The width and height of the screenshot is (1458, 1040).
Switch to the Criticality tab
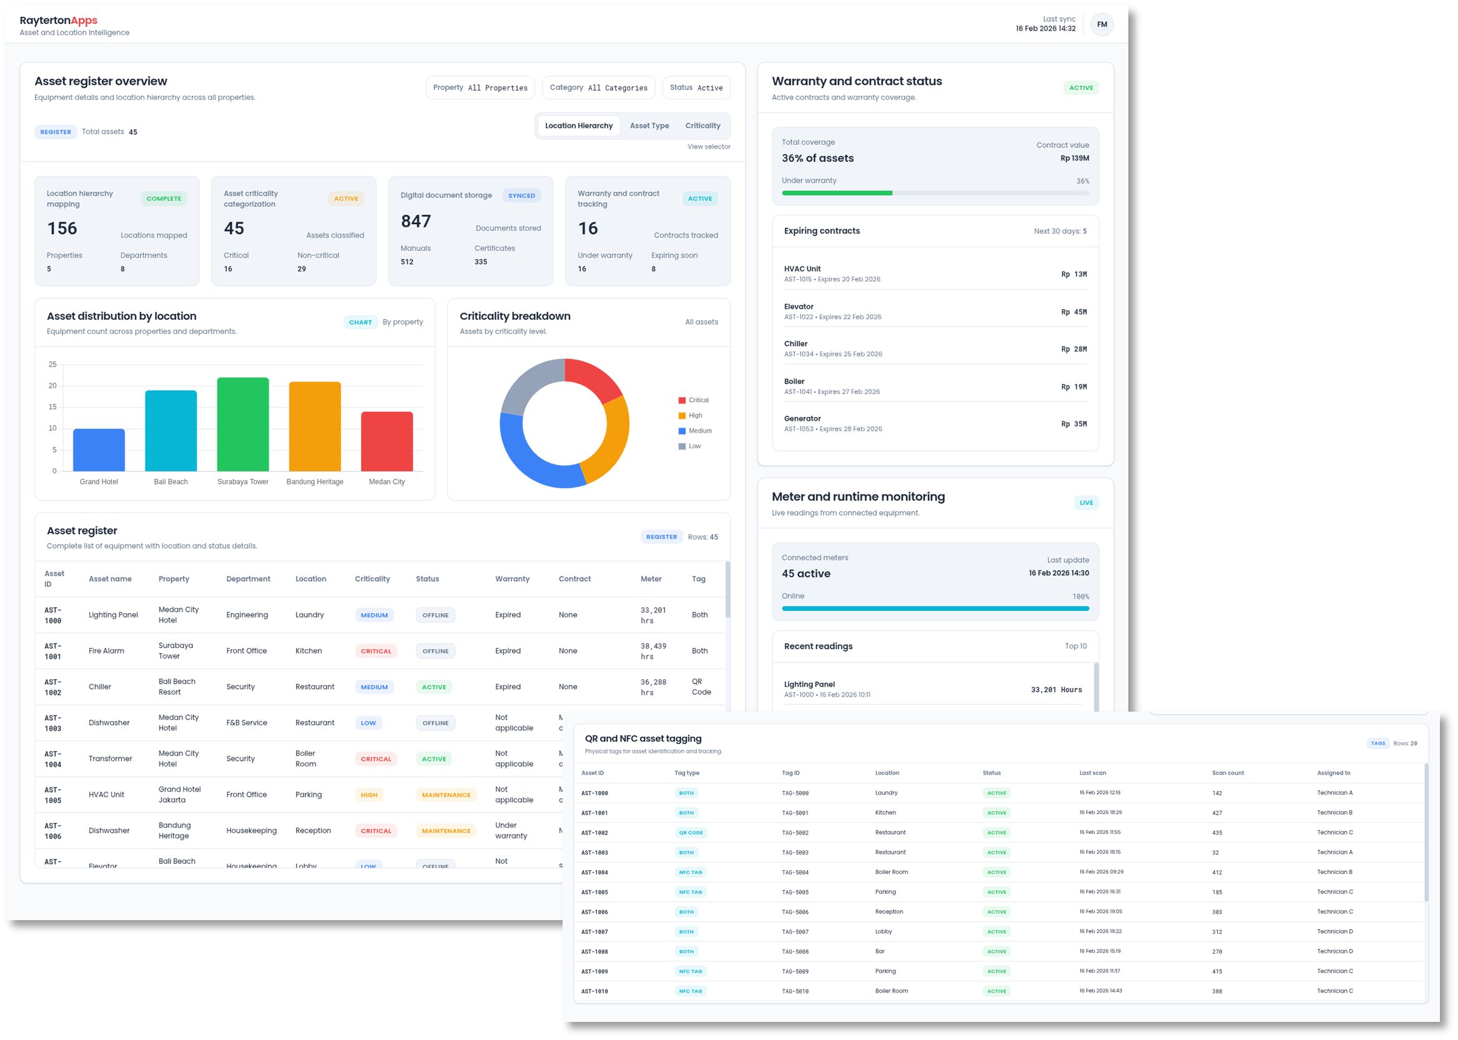(702, 125)
